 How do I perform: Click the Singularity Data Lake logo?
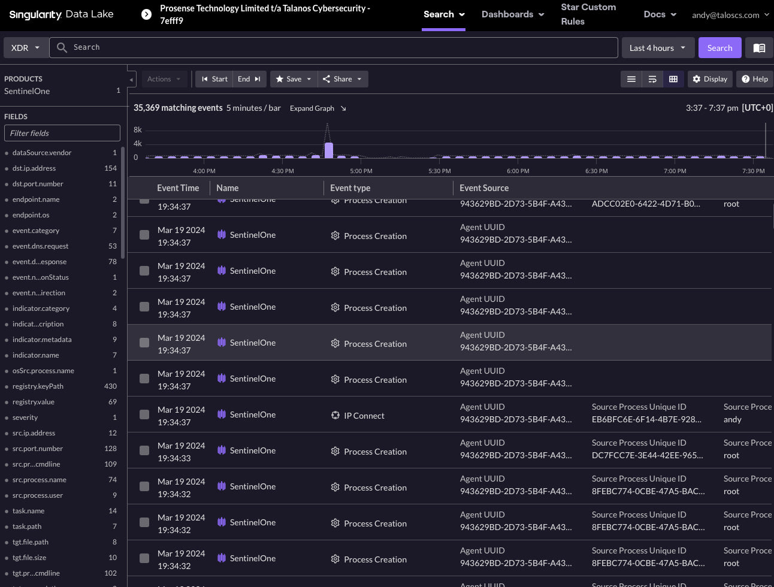point(61,14)
